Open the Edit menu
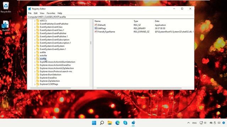 click(35, 13)
